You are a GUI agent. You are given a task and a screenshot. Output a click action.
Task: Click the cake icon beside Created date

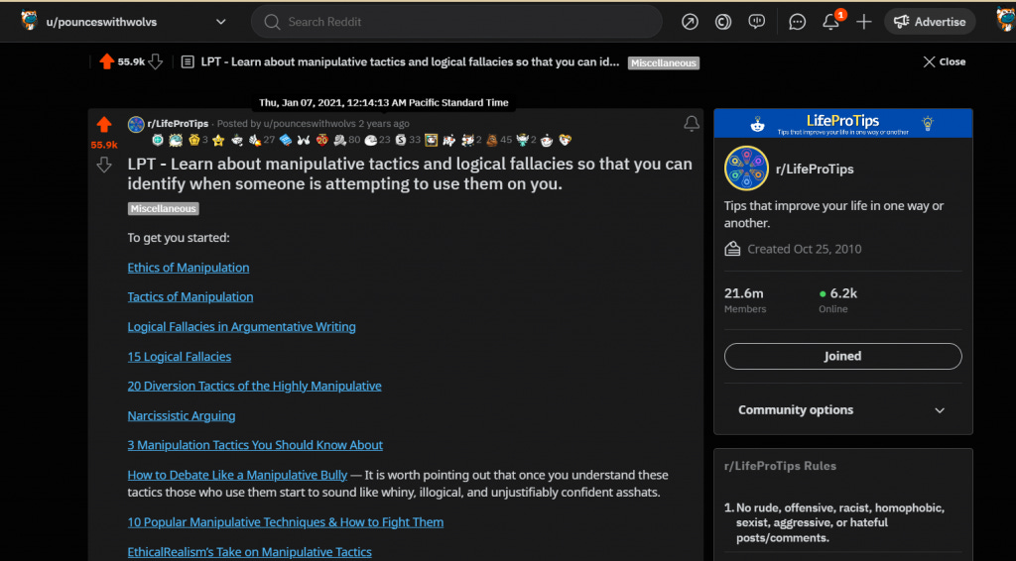click(732, 249)
